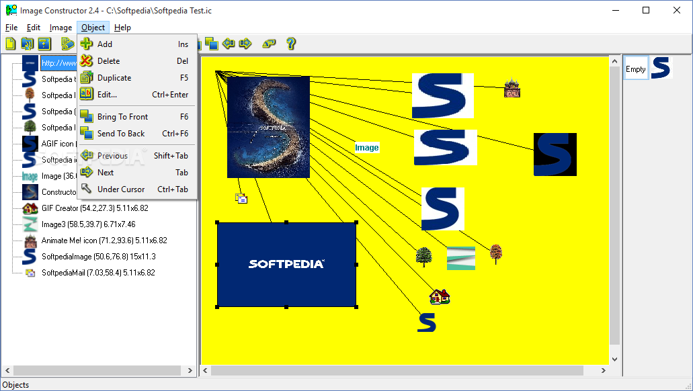Image resolution: width=693 pixels, height=391 pixels.
Task: Choose Send To Back menu entry
Action: pos(137,134)
